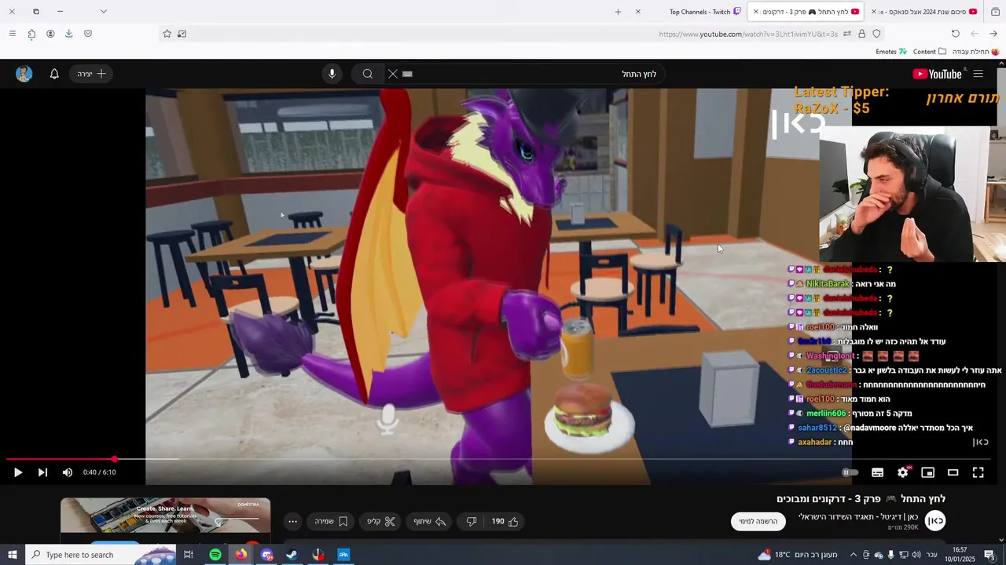Select the לחץ התחל פרק 3 tab
The image size is (1006, 565).
(x=806, y=12)
